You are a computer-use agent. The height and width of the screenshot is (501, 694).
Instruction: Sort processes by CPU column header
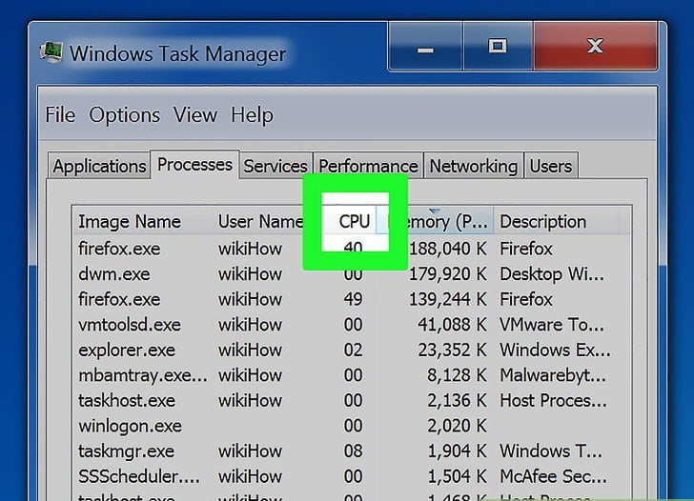(x=354, y=222)
